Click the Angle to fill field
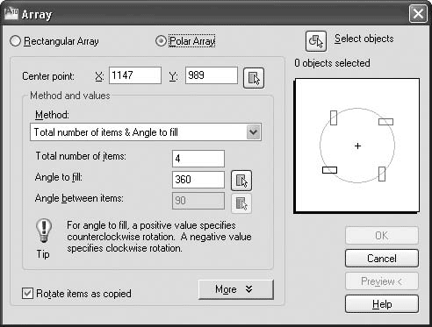Screen dimensions: 432x327 [198, 180]
